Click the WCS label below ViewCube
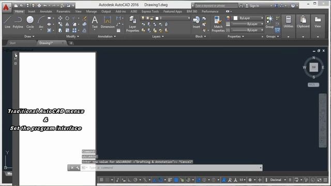Image resolution: width=331 pixels, height=186 pixels. tap(313, 85)
